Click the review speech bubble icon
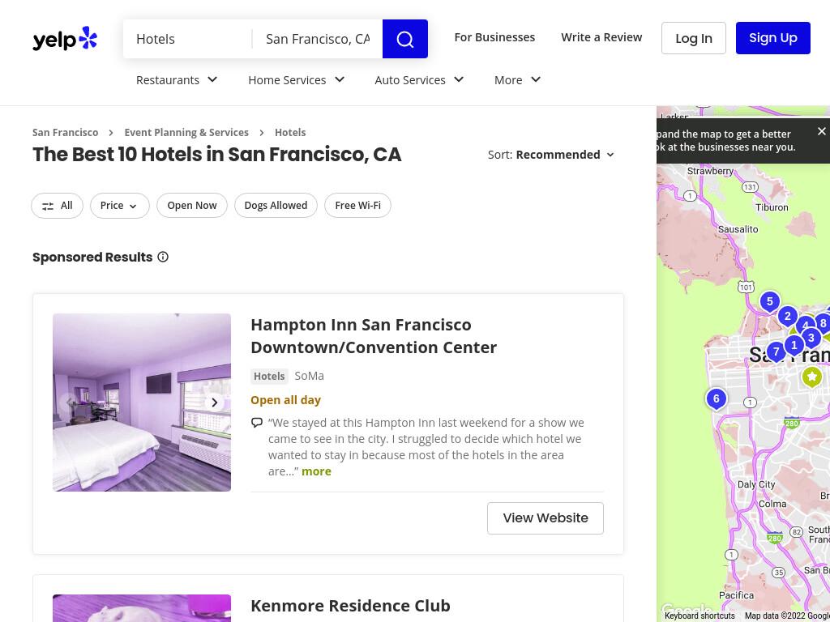 coord(257,423)
